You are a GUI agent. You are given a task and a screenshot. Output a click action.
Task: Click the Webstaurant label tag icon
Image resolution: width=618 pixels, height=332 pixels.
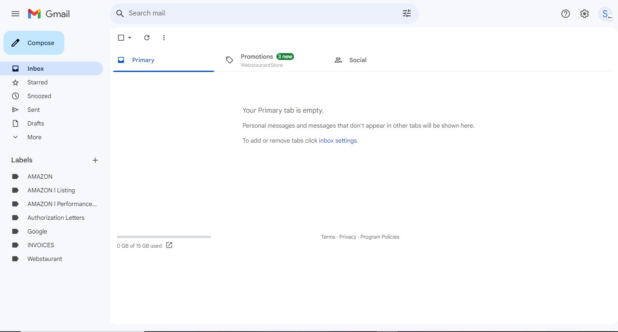tap(15, 259)
